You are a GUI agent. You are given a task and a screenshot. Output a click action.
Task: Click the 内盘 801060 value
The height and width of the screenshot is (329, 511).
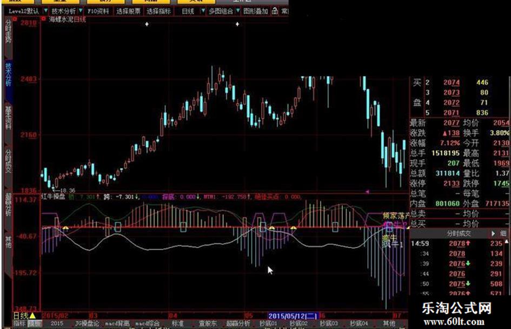(x=447, y=204)
